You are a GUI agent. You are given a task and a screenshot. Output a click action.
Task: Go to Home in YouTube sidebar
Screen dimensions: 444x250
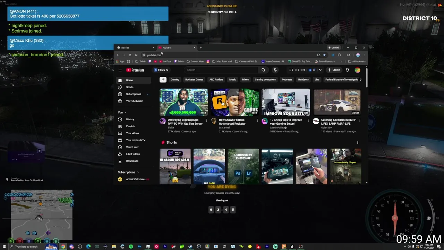pos(134,80)
